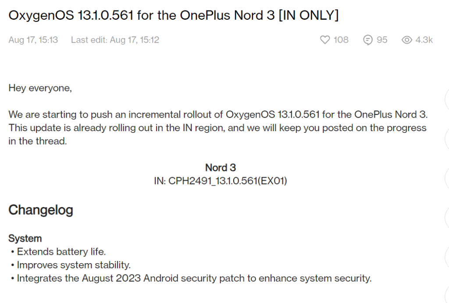The height and width of the screenshot is (303, 449).
Task: Click the Nord 3 label in the post
Action: 220,168
